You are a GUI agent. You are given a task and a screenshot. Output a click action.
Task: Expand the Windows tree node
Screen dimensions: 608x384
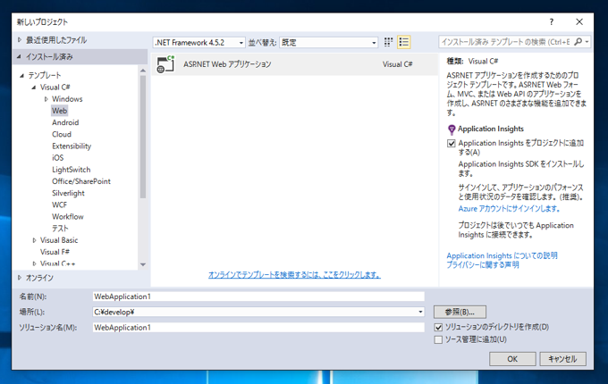click(x=46, y=99)
